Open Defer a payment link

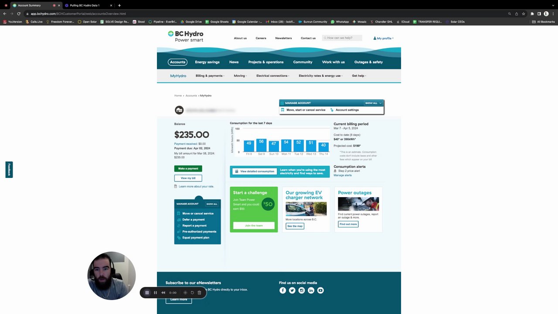(193, 220)
